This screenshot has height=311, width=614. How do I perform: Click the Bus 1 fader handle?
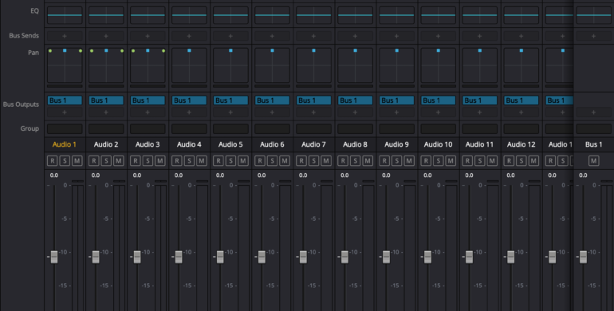click(x=583, y=257)
